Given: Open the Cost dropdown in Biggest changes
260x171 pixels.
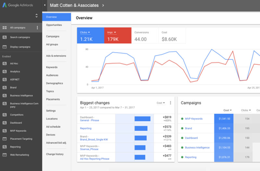Looking at the screenshot, I should (x=161, y=103).
